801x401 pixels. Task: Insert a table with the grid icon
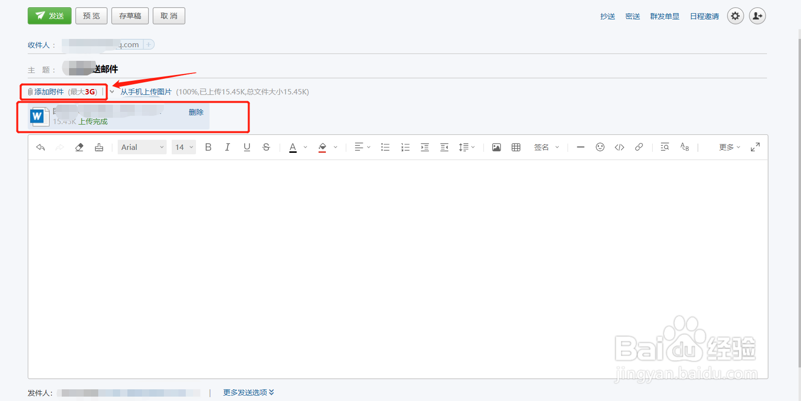pyautogui.click(x=516, y=147)
